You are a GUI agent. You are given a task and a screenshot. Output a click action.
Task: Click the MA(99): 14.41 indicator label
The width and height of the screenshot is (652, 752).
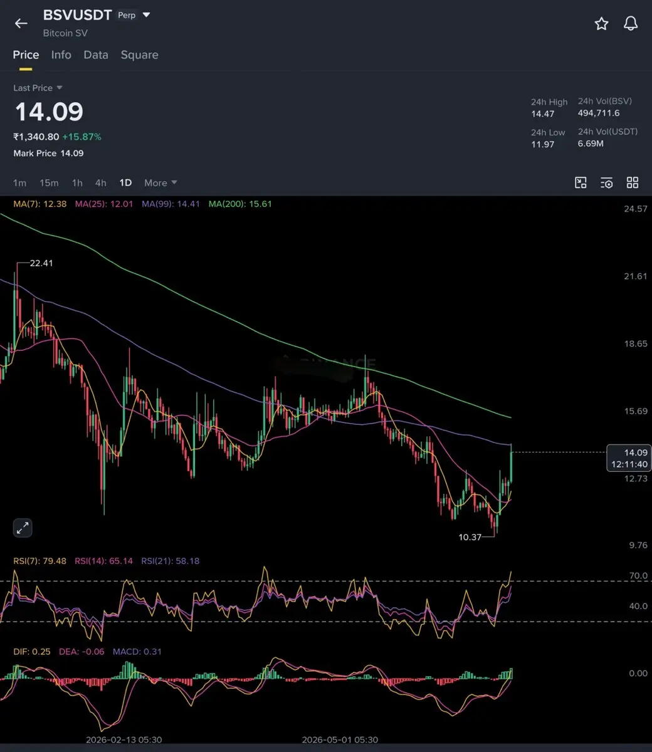tap(171, 204)
